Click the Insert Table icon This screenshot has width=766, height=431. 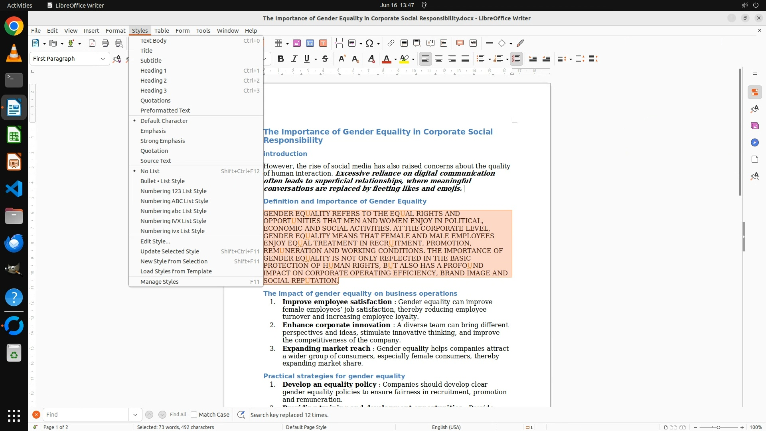[279, 43]
